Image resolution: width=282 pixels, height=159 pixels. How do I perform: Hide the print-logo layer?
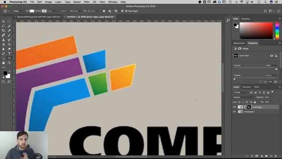point(234,107)
